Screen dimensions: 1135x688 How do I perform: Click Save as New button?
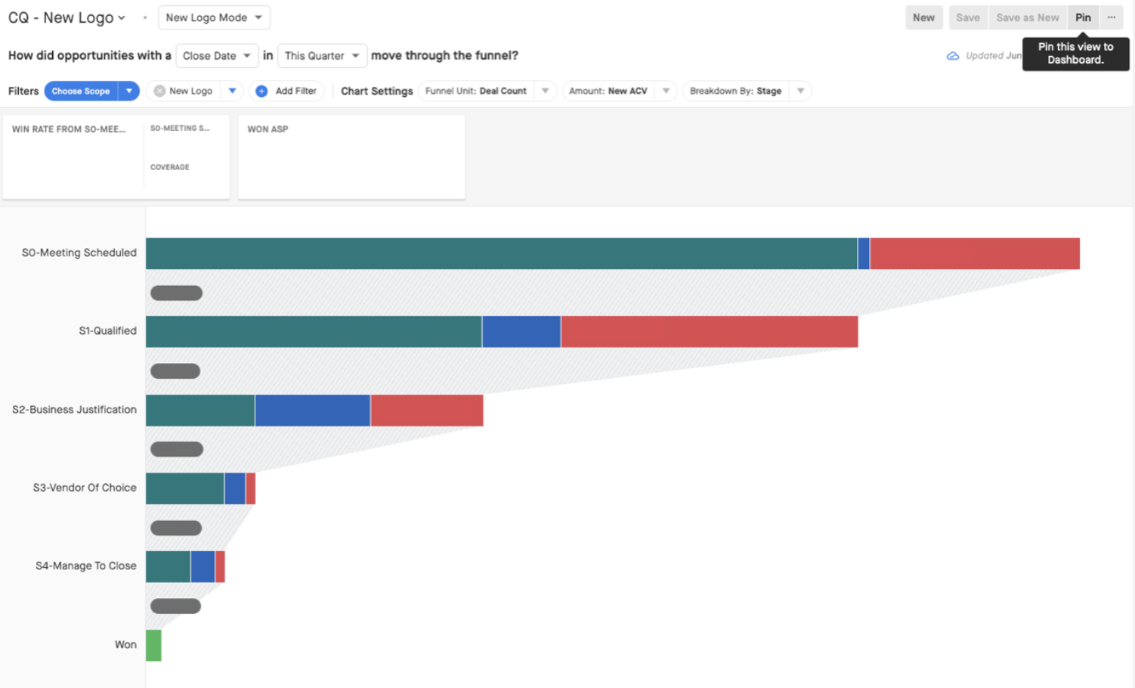1028,17
